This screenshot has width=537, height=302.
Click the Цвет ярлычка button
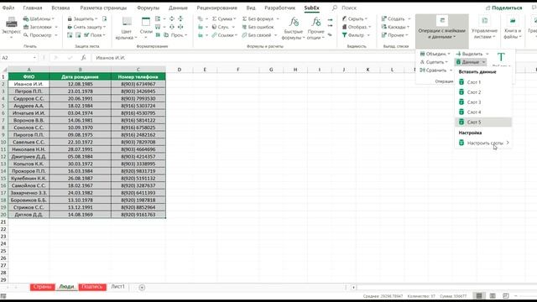(x=127, y=28)
